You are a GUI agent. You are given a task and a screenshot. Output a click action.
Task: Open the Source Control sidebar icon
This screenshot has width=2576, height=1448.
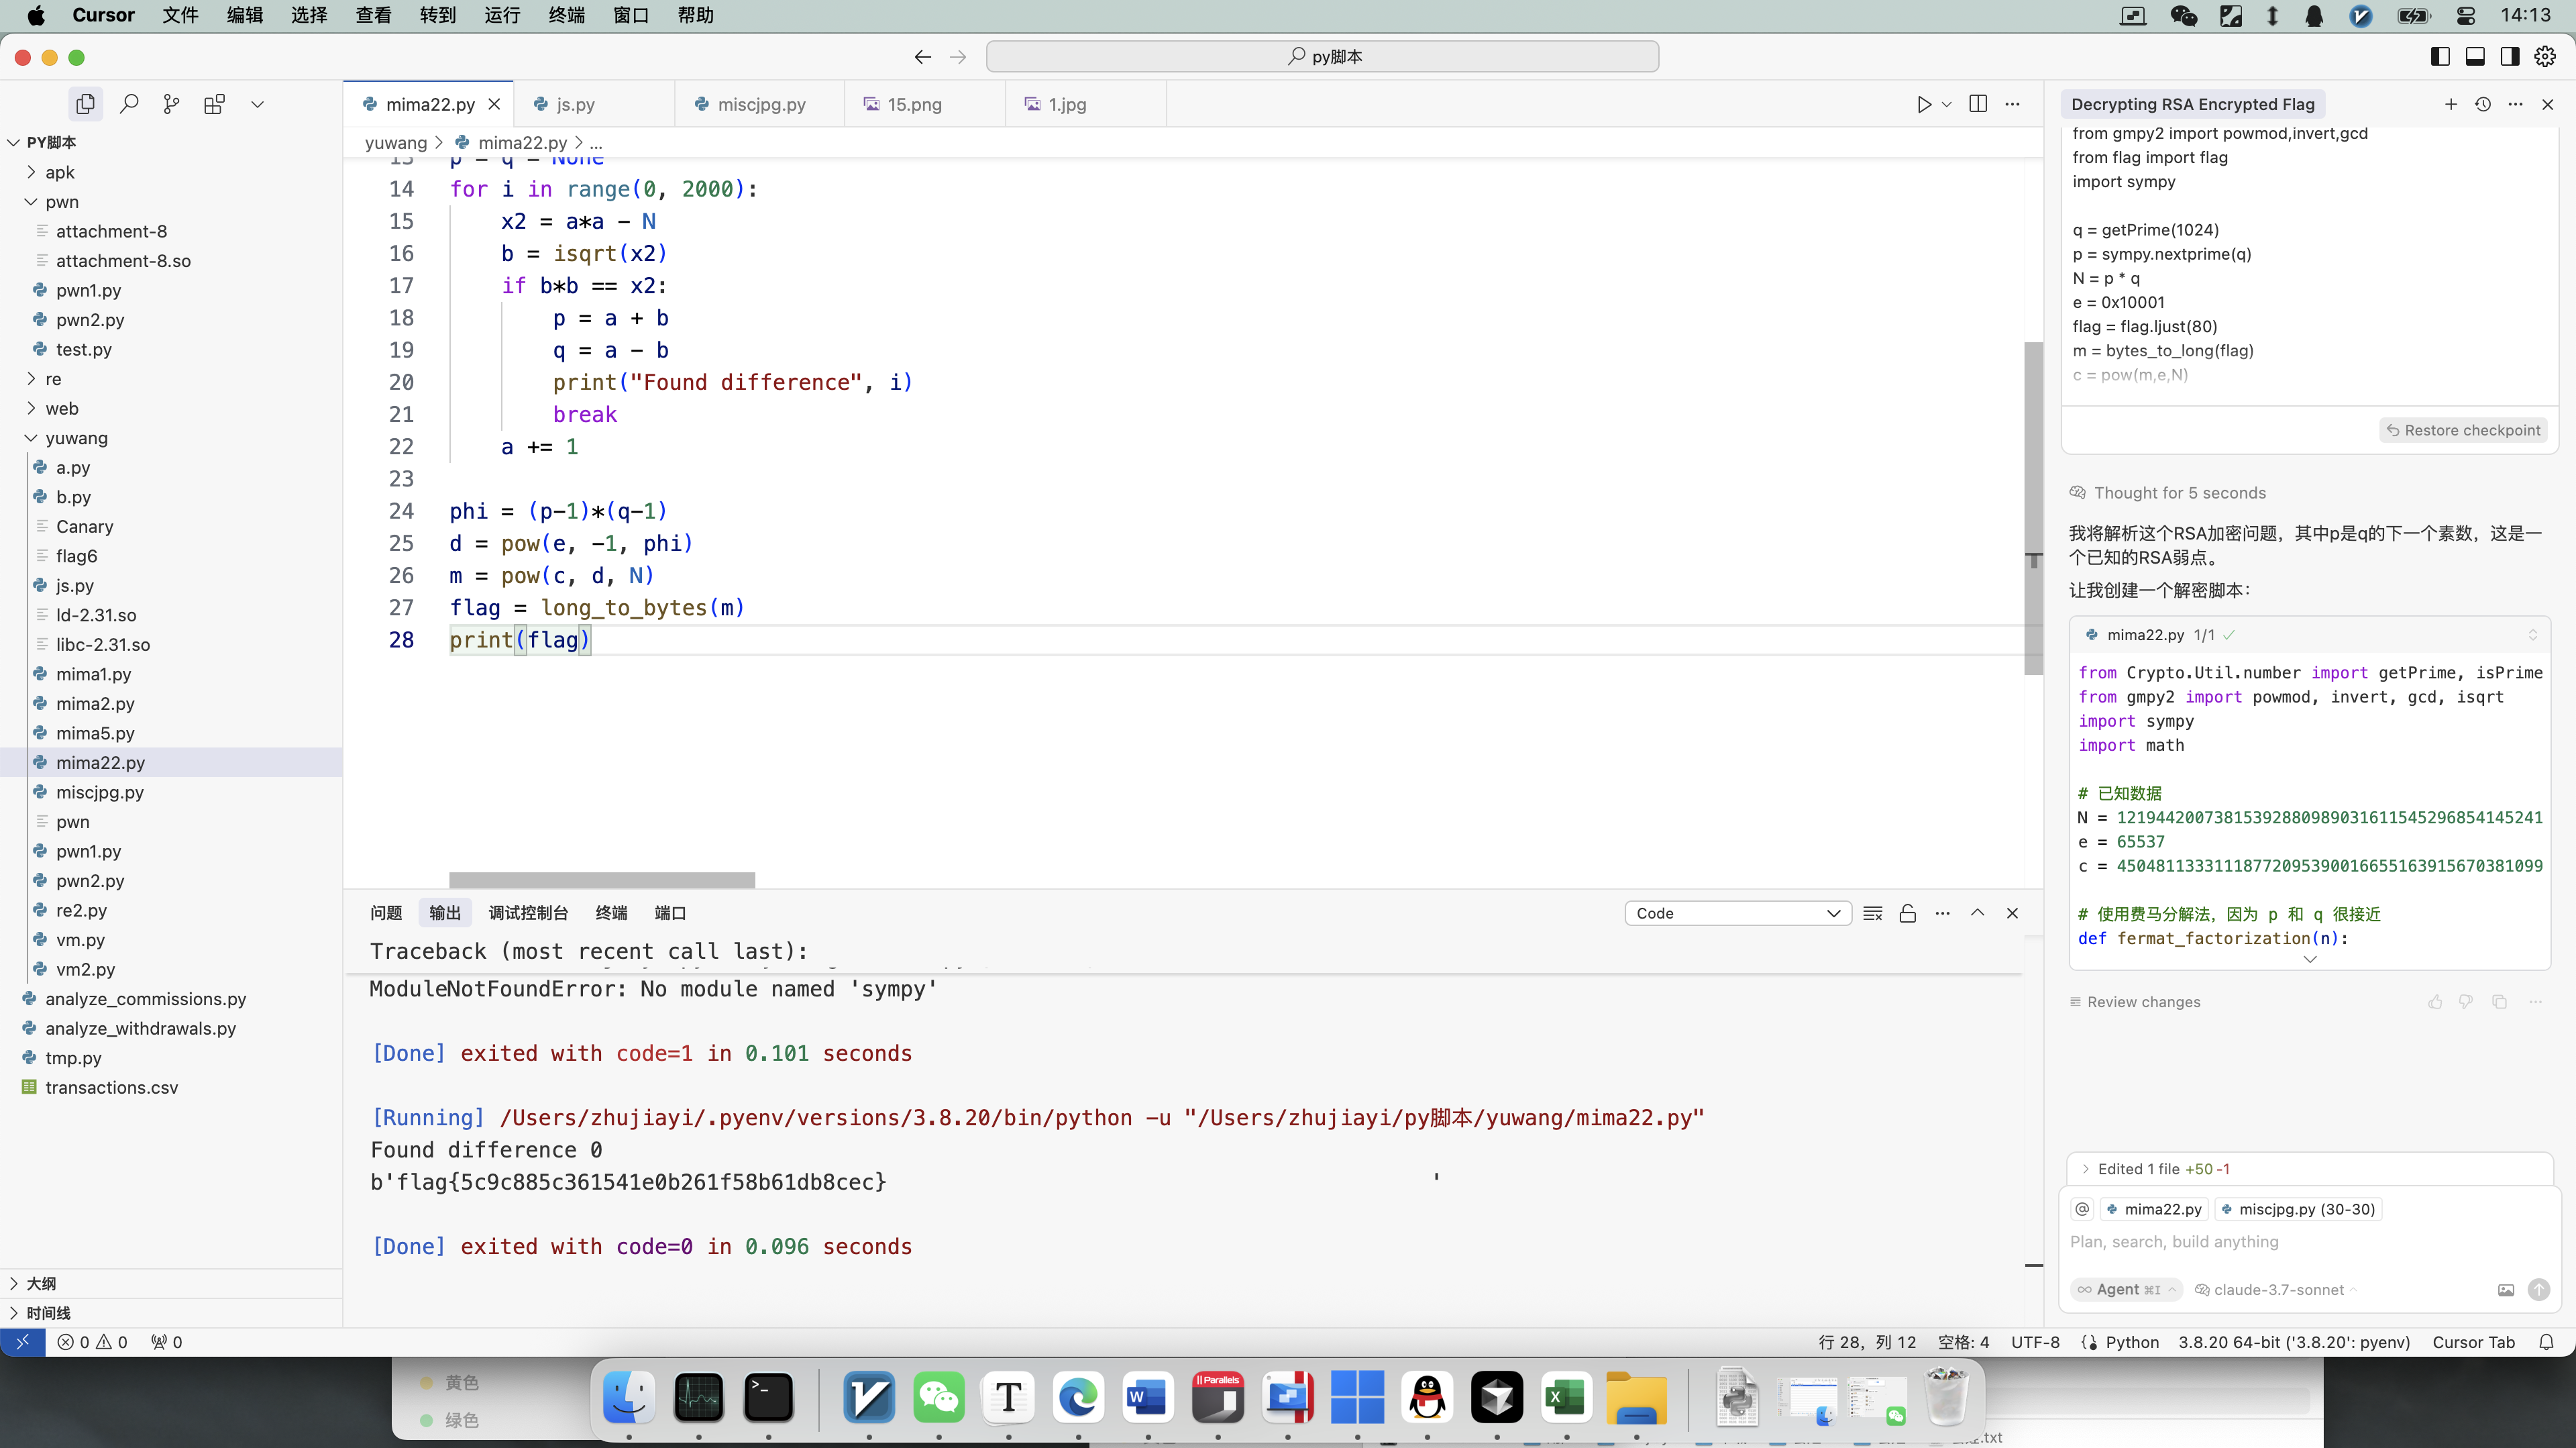pos(172,104)
